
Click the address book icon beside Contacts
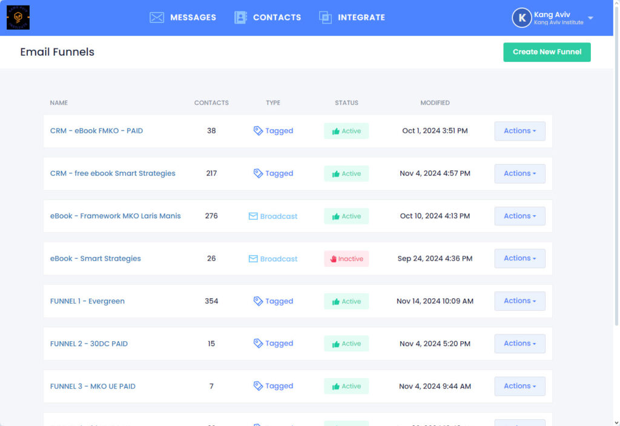pos(240,18)
